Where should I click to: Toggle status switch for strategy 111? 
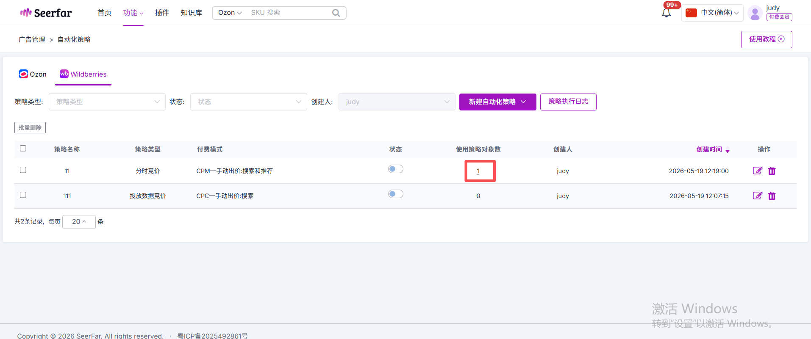[396, 194]
